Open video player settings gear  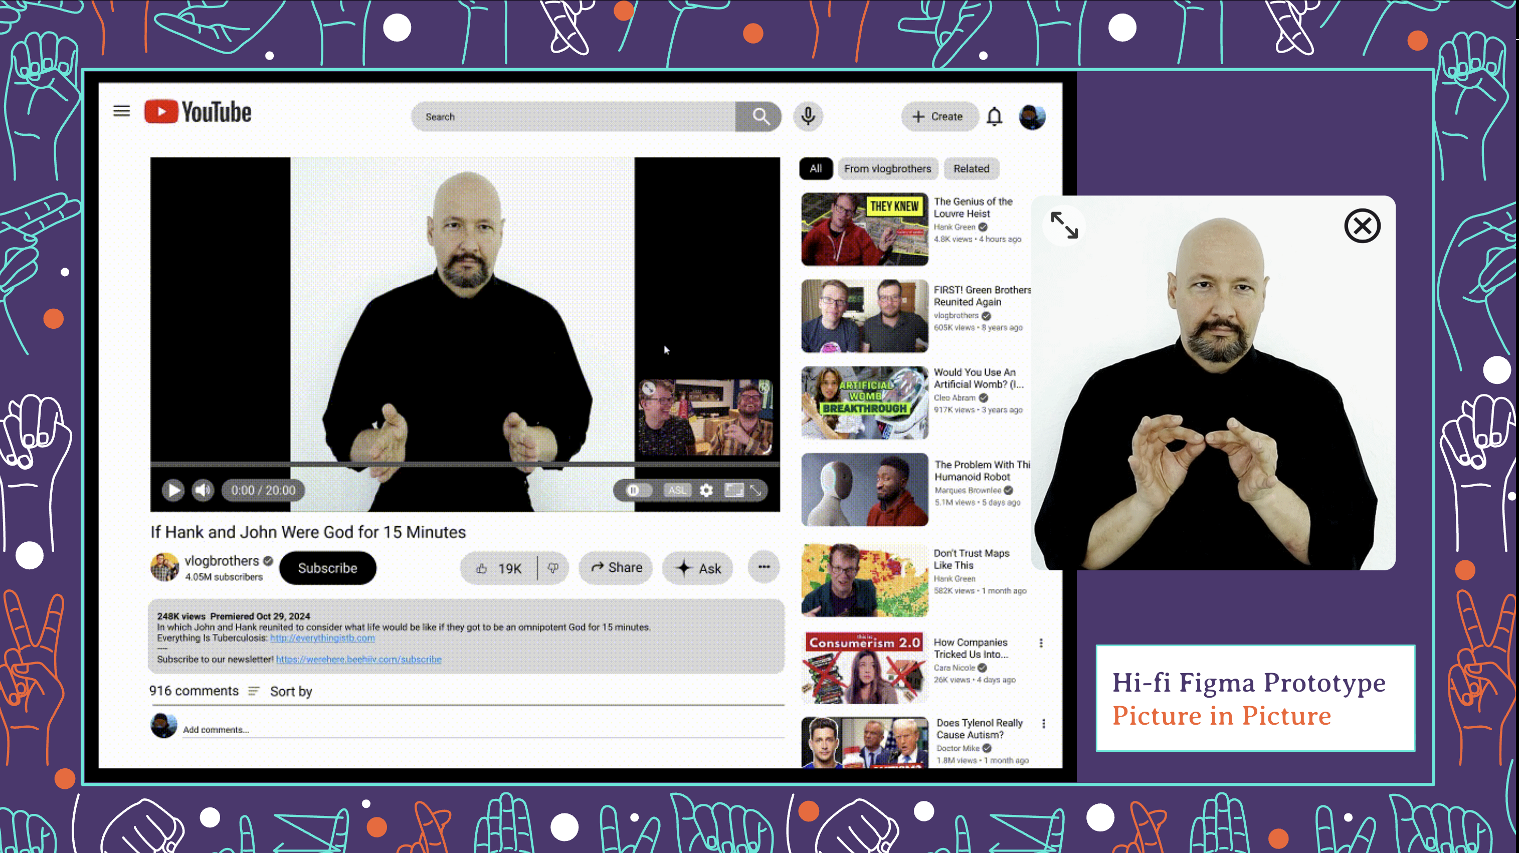point(706,490)
